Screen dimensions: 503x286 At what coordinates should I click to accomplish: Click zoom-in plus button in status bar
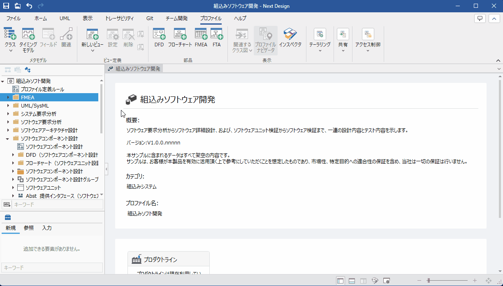(x=475, y=281)
